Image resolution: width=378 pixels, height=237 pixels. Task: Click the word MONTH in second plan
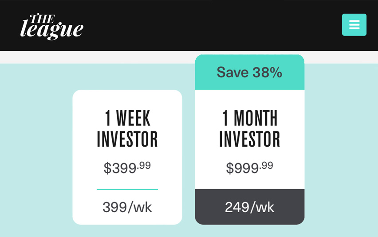pos(256,118)
